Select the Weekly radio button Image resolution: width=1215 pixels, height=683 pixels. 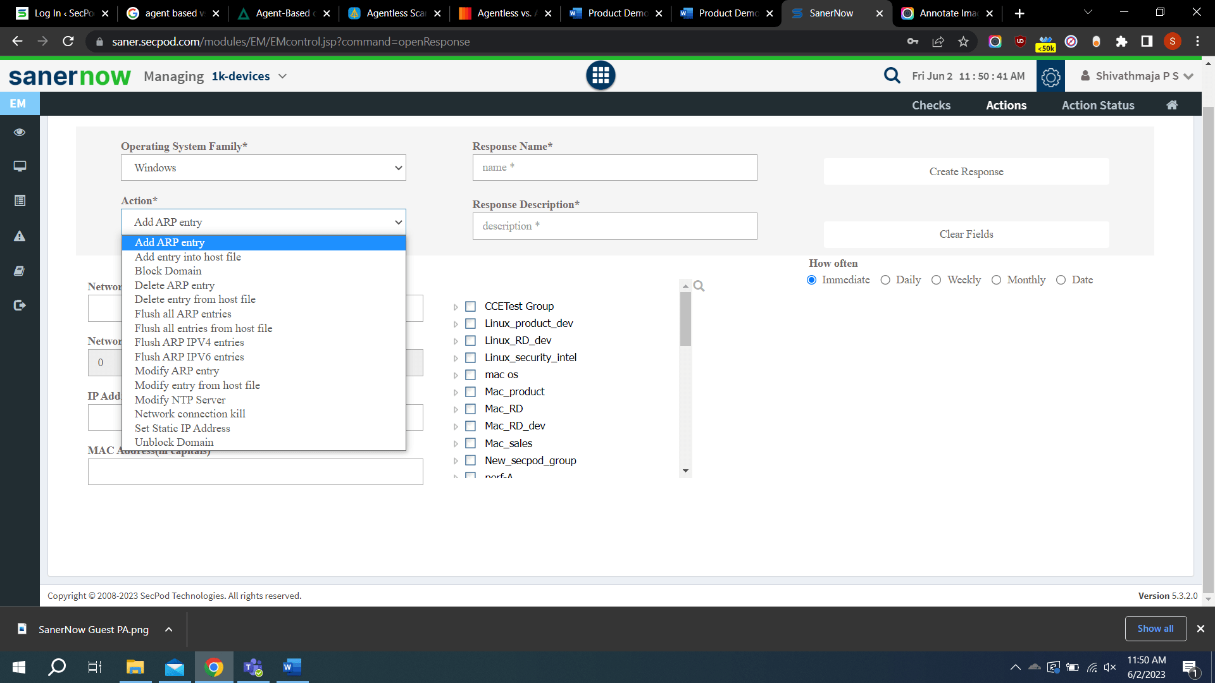click(x=936, y=280)
